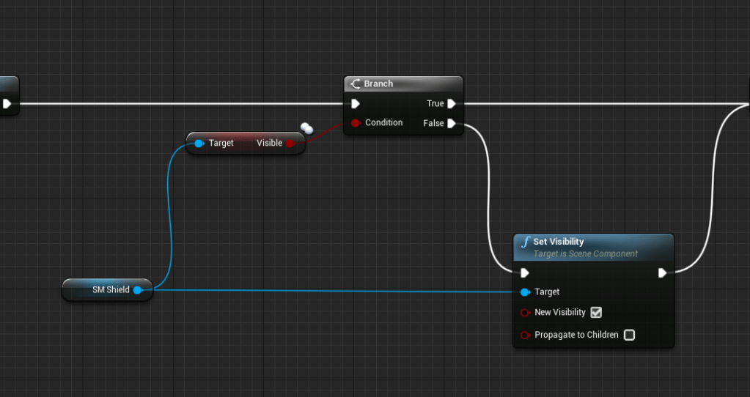Uncheck the New Visibility checkbox
The image size is (750, 397).
click(596, 313)
